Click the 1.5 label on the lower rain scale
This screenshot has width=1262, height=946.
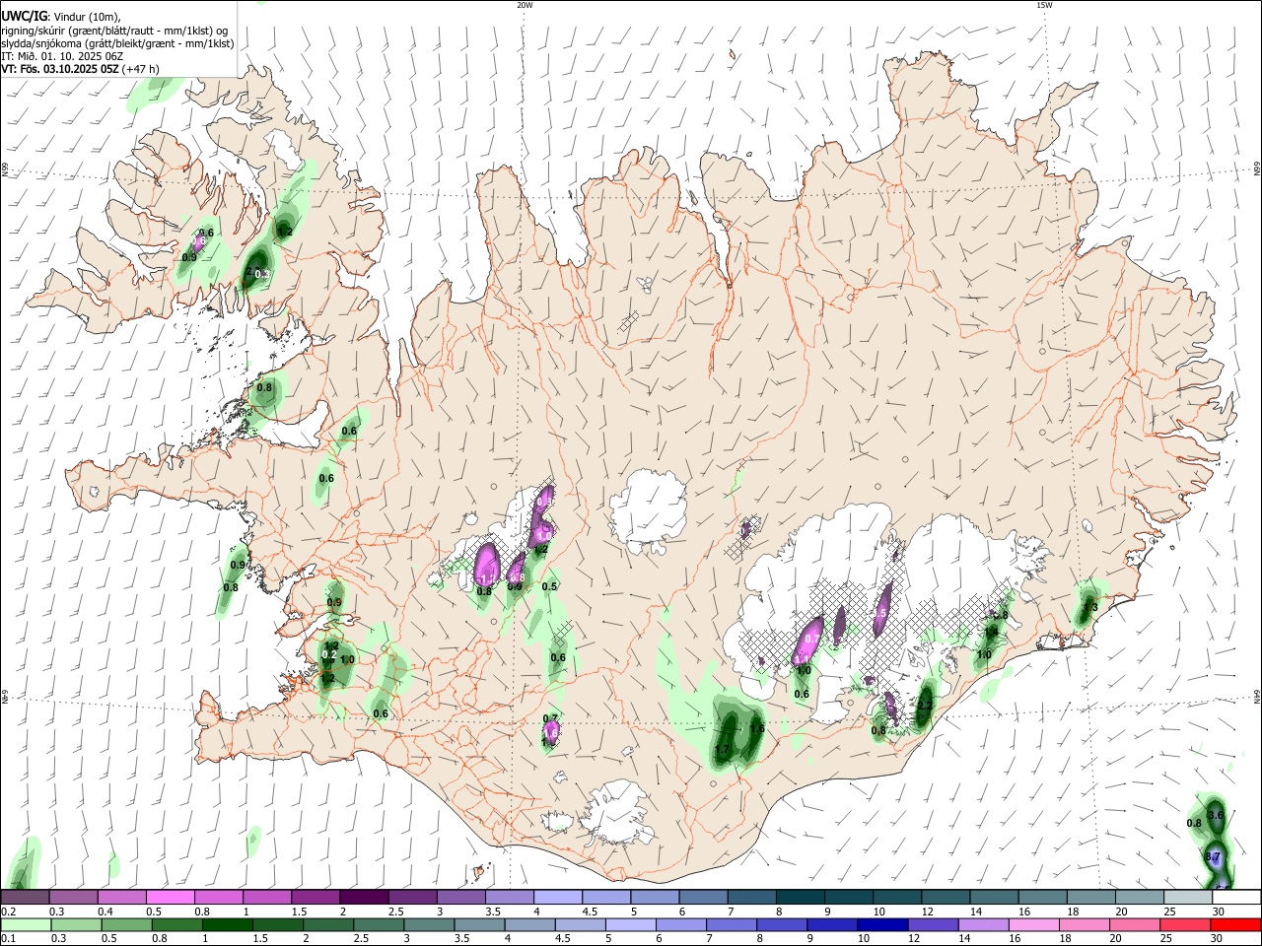[x=260, y=939]
